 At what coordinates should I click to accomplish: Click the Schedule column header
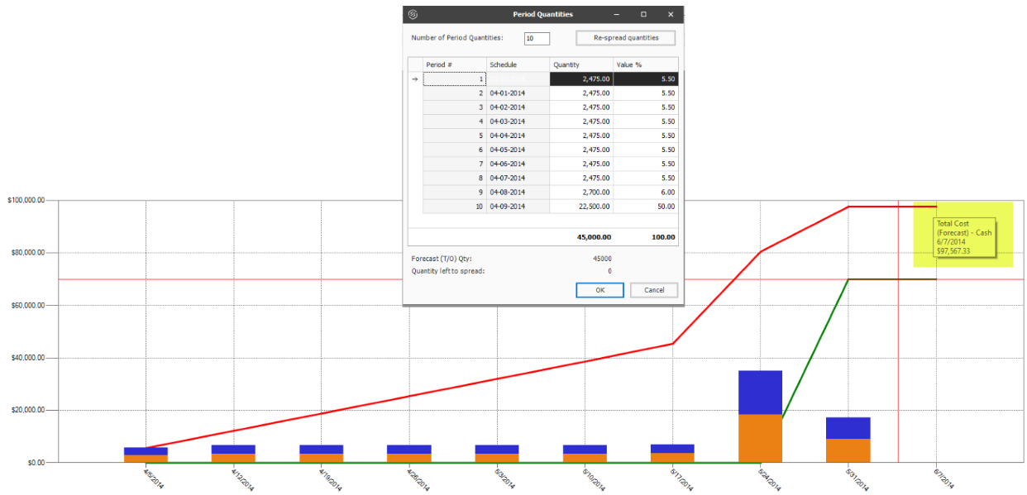point(517,64)
